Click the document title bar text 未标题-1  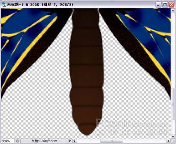pyautogui.click(x=15, y=5)
